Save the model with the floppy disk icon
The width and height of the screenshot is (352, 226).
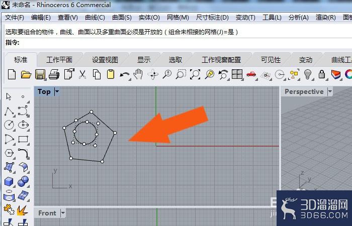click(40, 74)
